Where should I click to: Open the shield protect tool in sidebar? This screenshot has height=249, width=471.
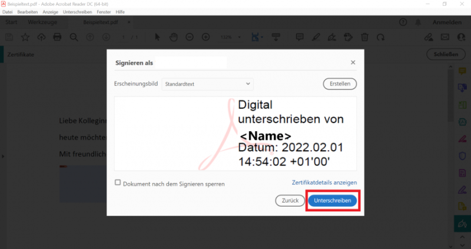(463, 155)
